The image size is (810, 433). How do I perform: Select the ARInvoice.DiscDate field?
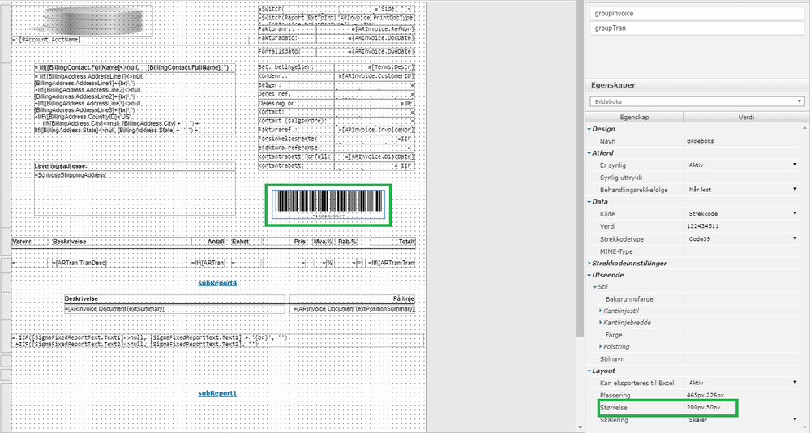[374, 156]
